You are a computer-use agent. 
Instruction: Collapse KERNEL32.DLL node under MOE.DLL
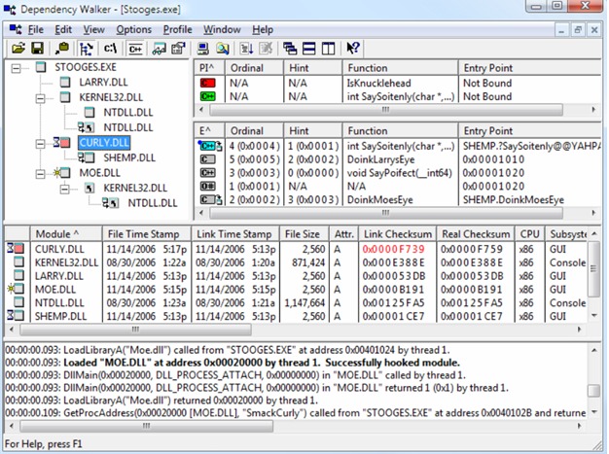(64, 189)
